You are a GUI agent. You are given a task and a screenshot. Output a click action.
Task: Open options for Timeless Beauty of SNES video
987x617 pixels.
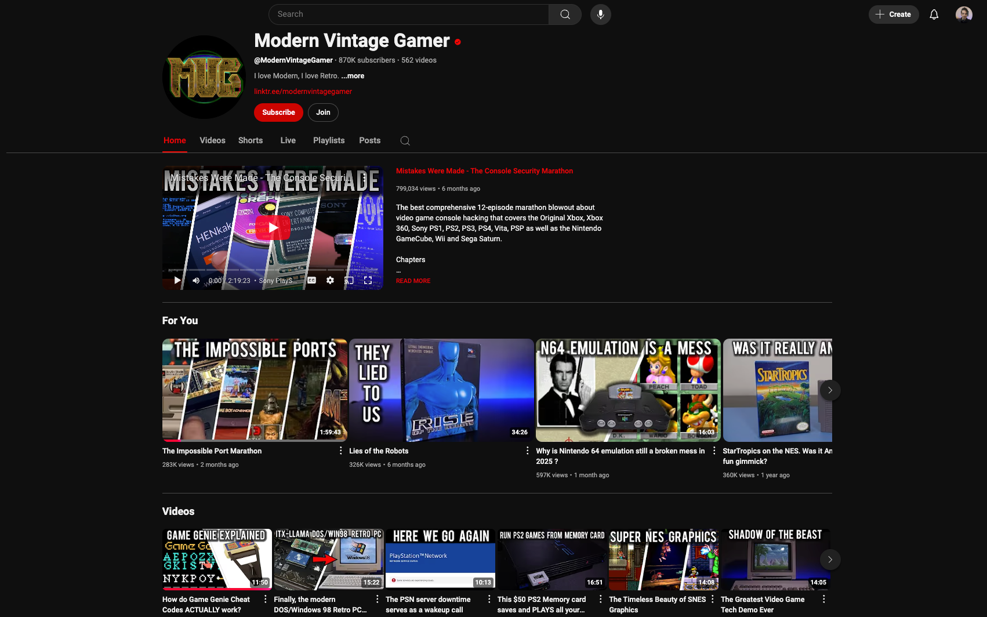point(712,600)
